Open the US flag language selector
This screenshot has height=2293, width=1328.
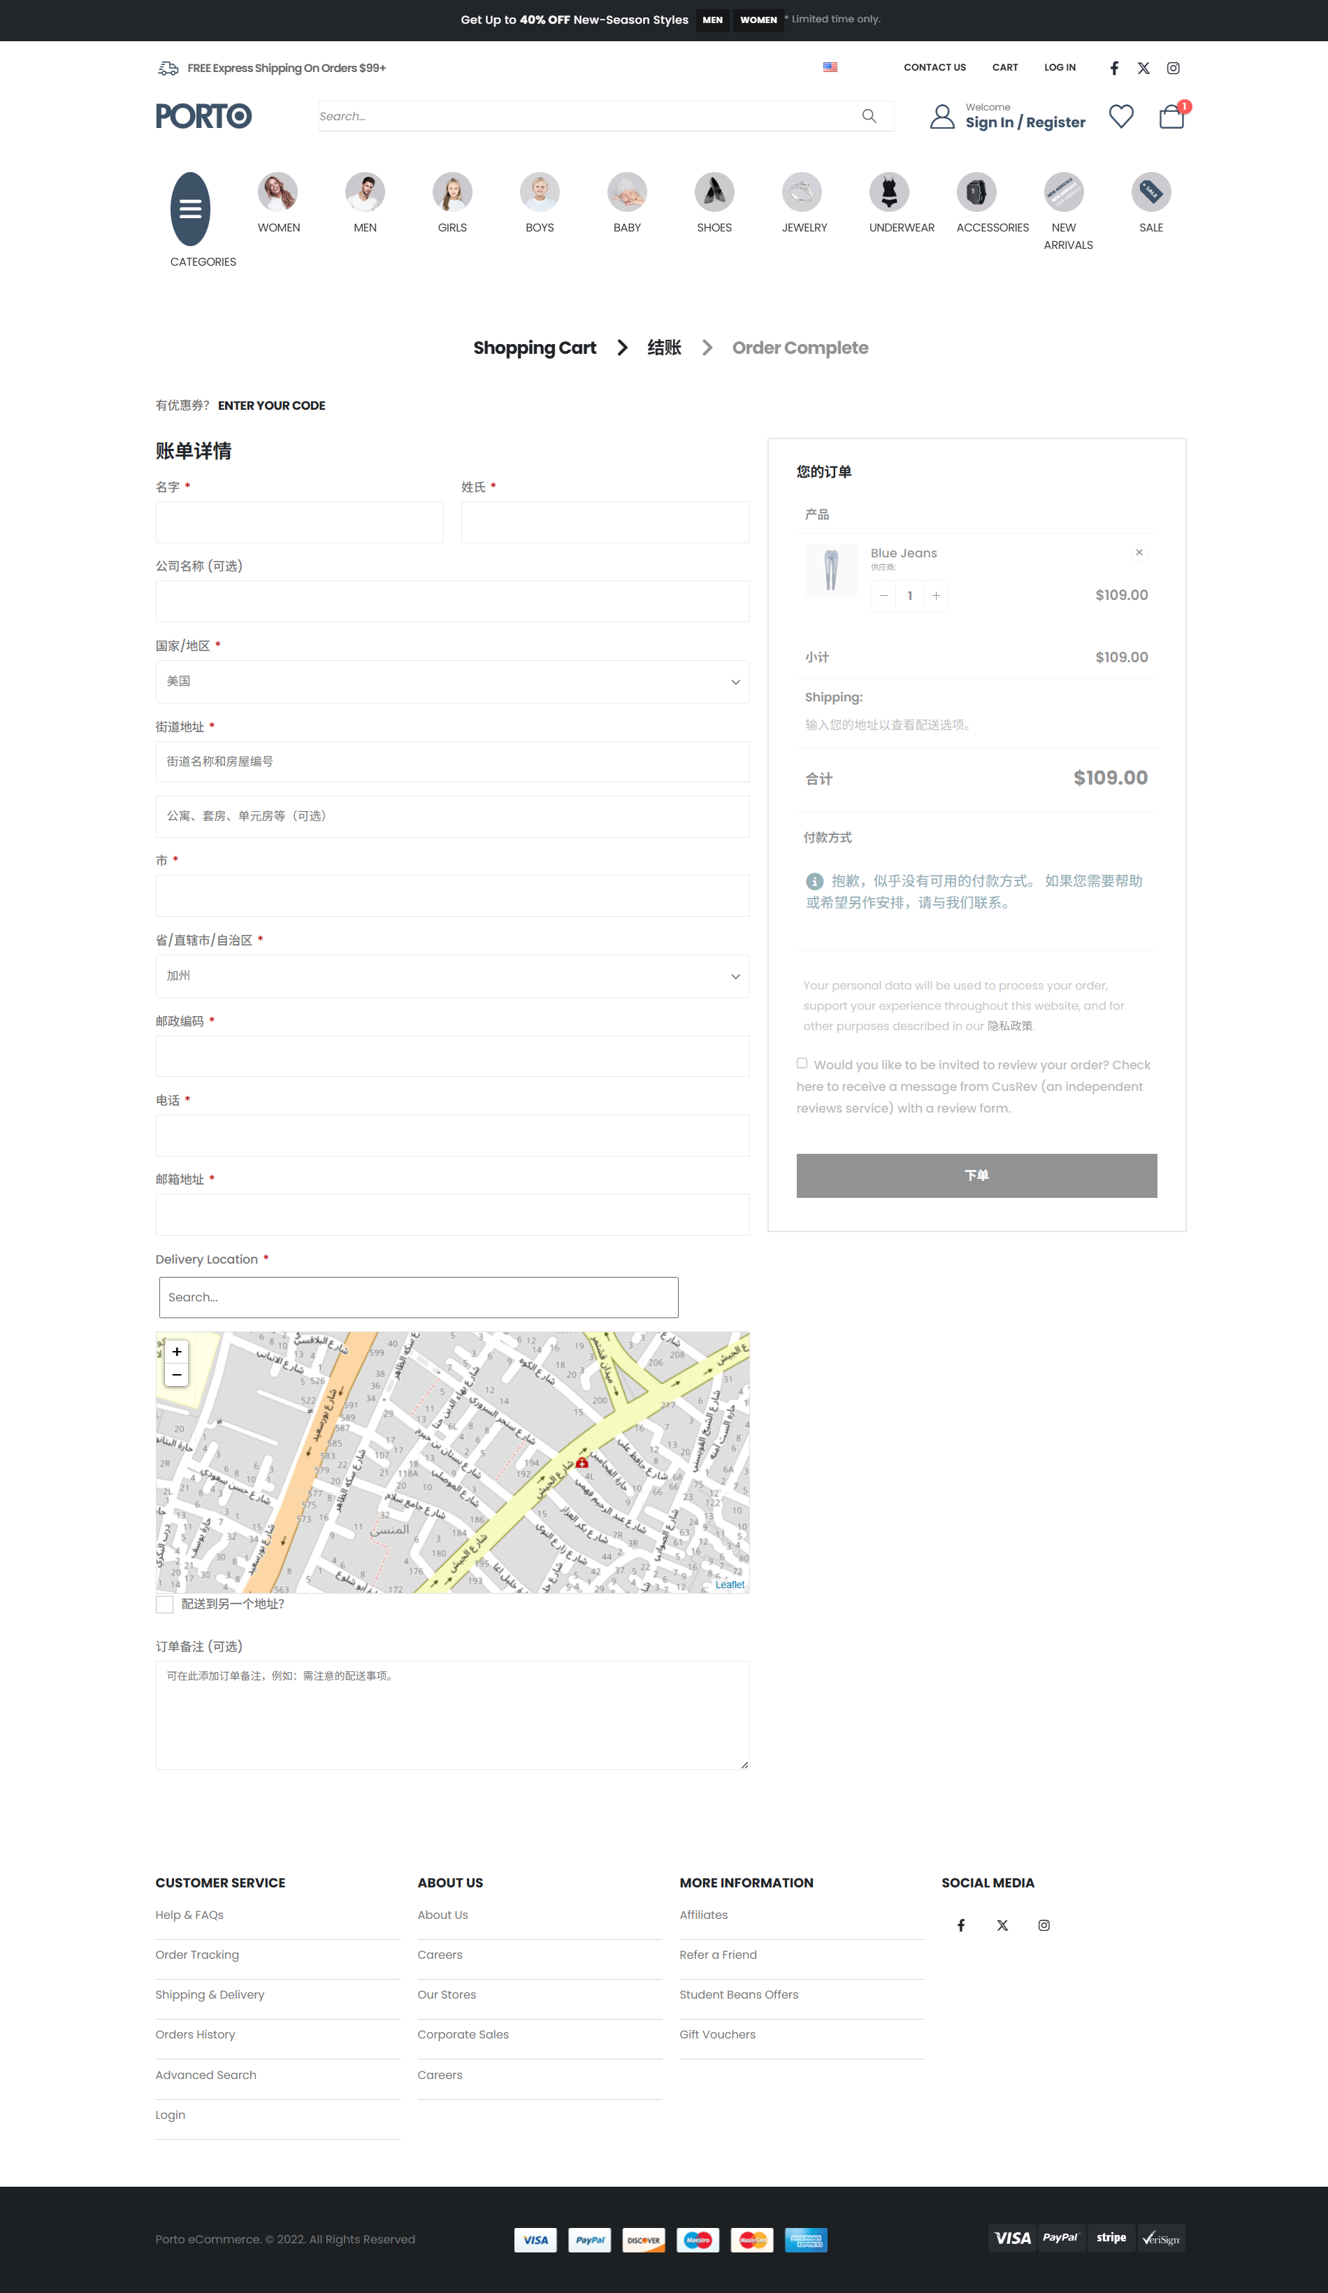(830, 67)
